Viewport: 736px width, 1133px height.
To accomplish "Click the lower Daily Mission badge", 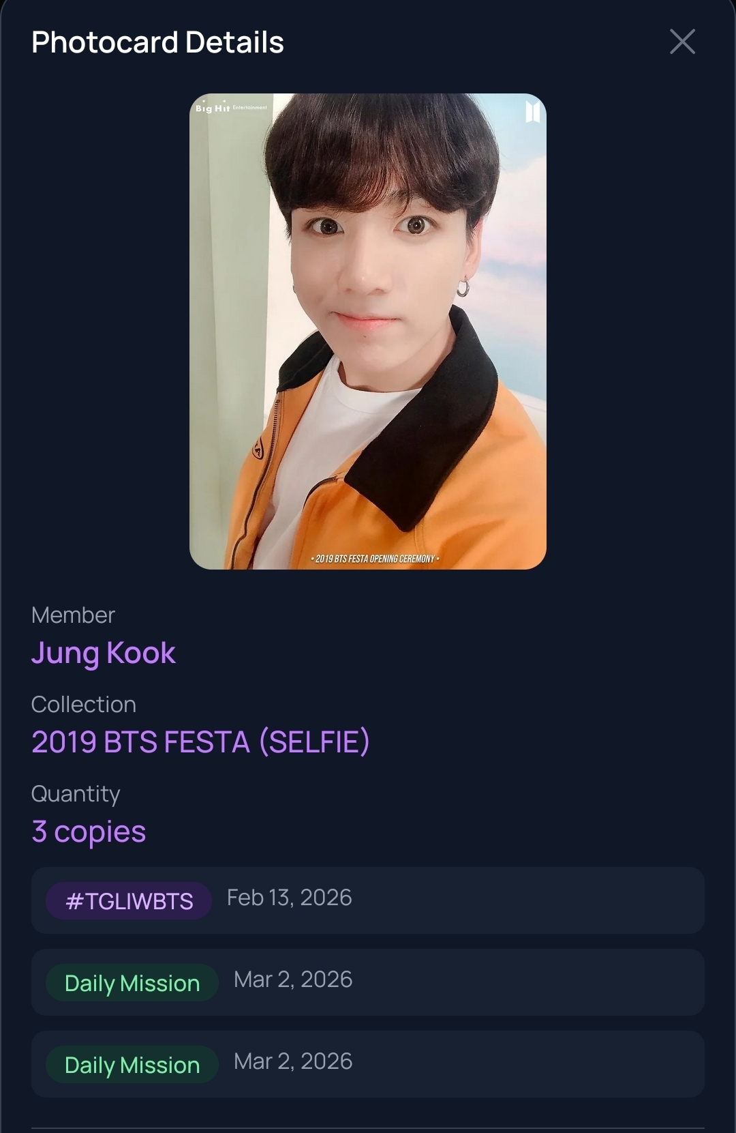I will [x=132, y=1065].
